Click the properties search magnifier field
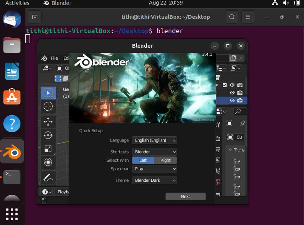The image size is (304, 225). coord(240,111)
